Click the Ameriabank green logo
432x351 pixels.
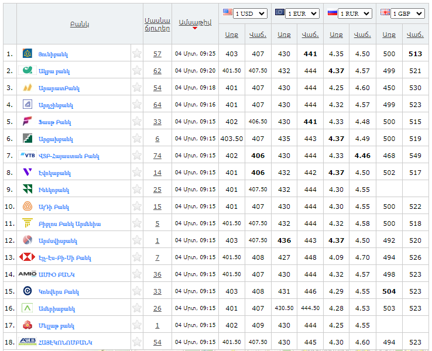tap(28, 308)
